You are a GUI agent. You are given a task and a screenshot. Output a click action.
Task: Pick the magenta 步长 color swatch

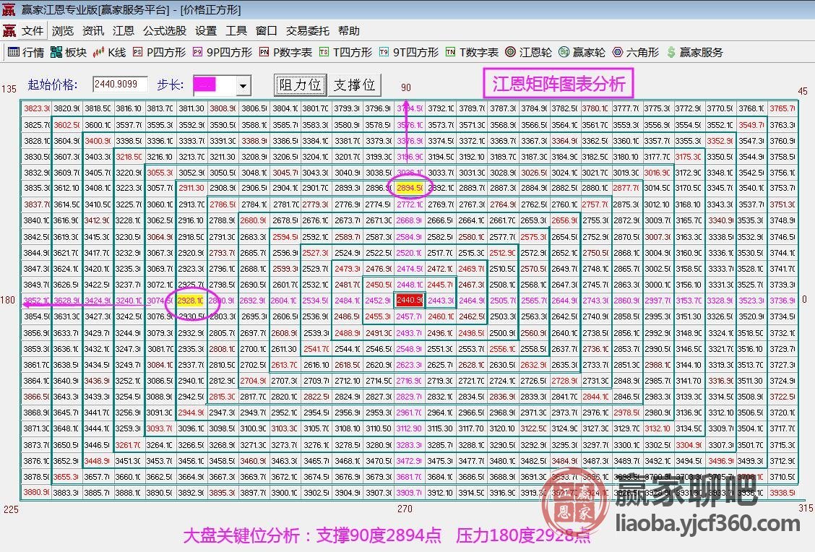[204, 85]
